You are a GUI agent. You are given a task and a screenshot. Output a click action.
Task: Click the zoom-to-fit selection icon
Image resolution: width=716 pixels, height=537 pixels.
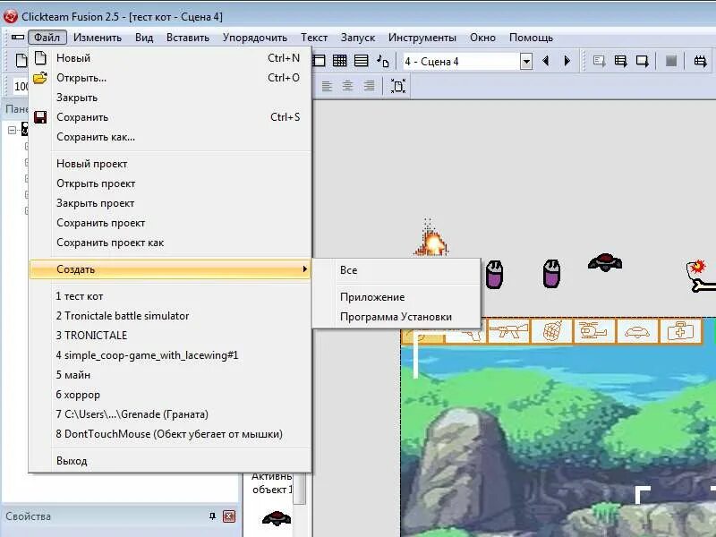tap(396, 86)
